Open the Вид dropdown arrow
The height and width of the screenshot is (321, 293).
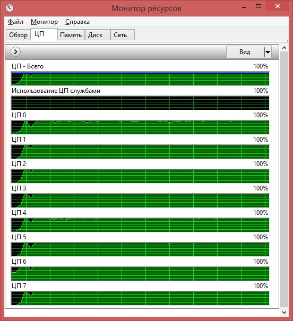[268, 52]
